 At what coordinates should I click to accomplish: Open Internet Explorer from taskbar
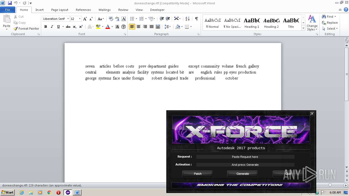point(22,192)
